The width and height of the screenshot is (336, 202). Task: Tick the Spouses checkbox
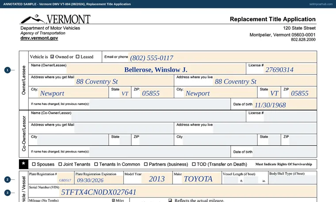pos(34,164)
